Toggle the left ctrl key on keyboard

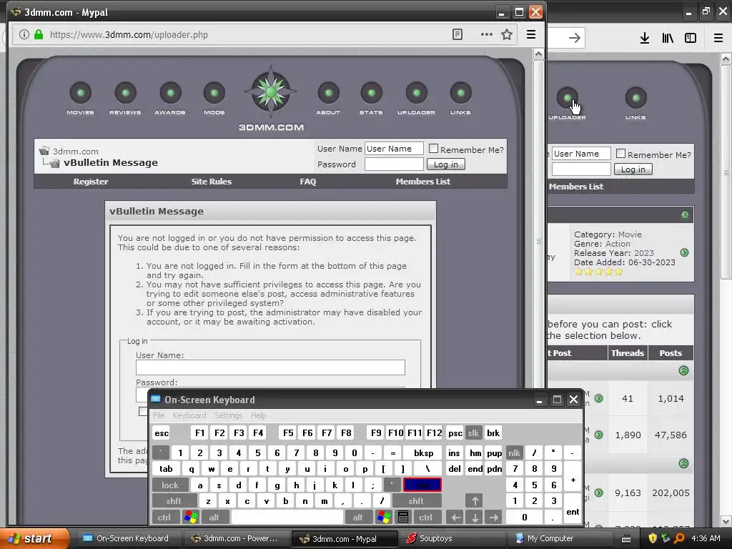pos(164,517)
